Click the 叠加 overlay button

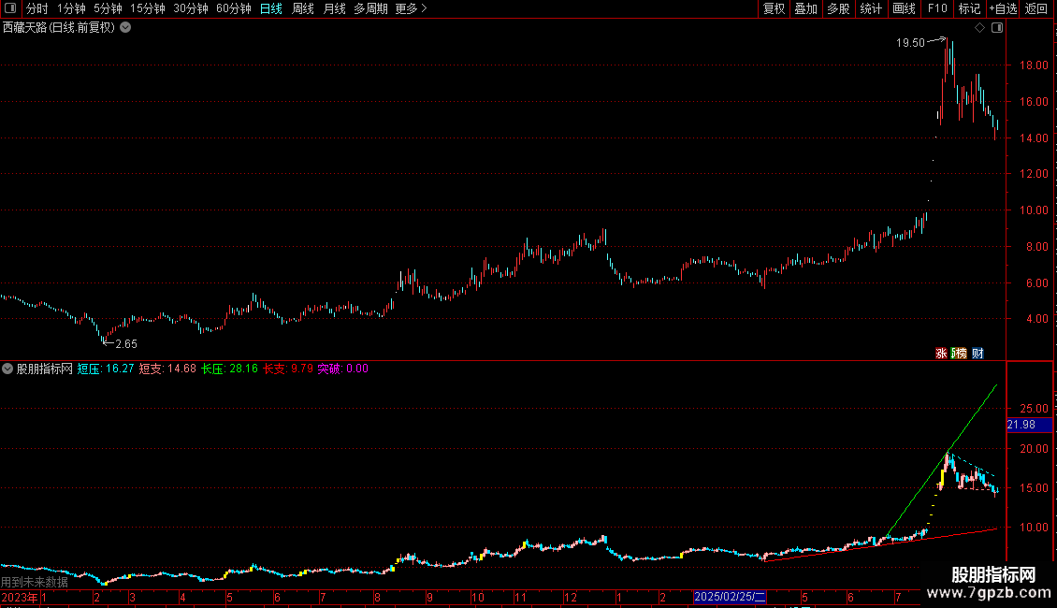(x=805, y=8)
